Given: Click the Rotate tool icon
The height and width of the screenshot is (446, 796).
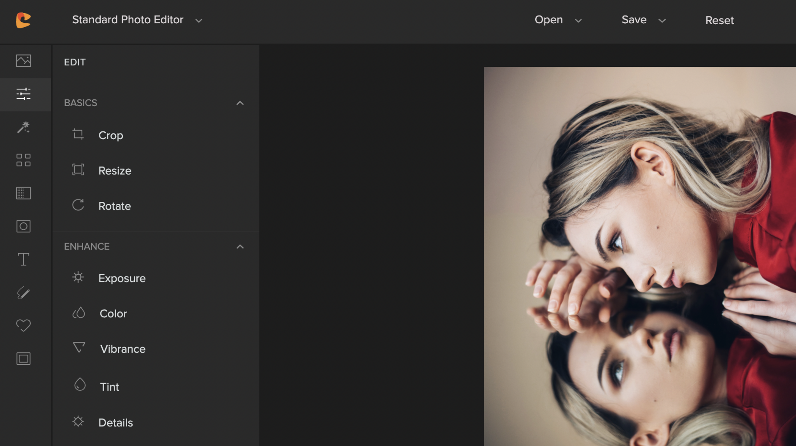Looking at the screenshot, I should [78, 205].
